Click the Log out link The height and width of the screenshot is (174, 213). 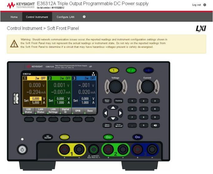pyautogui.click(x=196, y=5)
